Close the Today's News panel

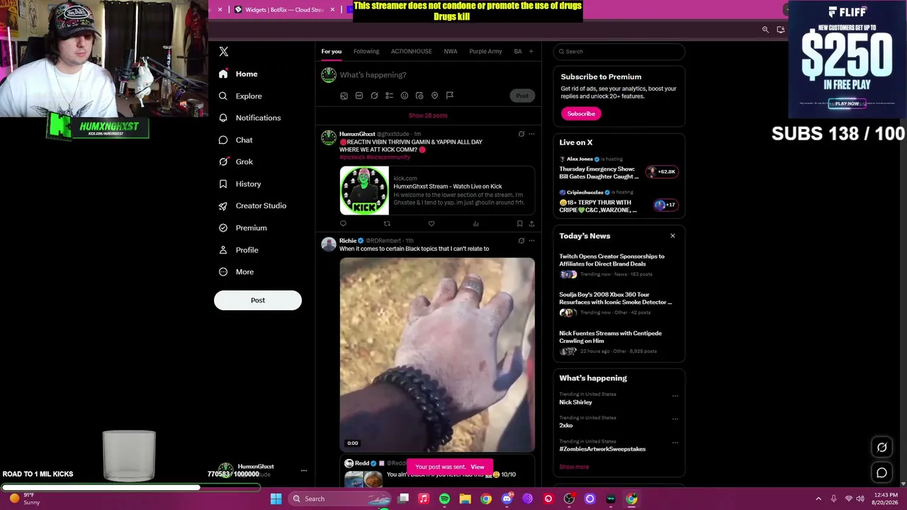click(672, 236)
